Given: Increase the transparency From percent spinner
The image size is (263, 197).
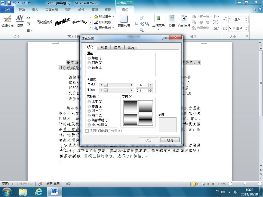Looking at the screenshot, I should (x=150, y=84).
